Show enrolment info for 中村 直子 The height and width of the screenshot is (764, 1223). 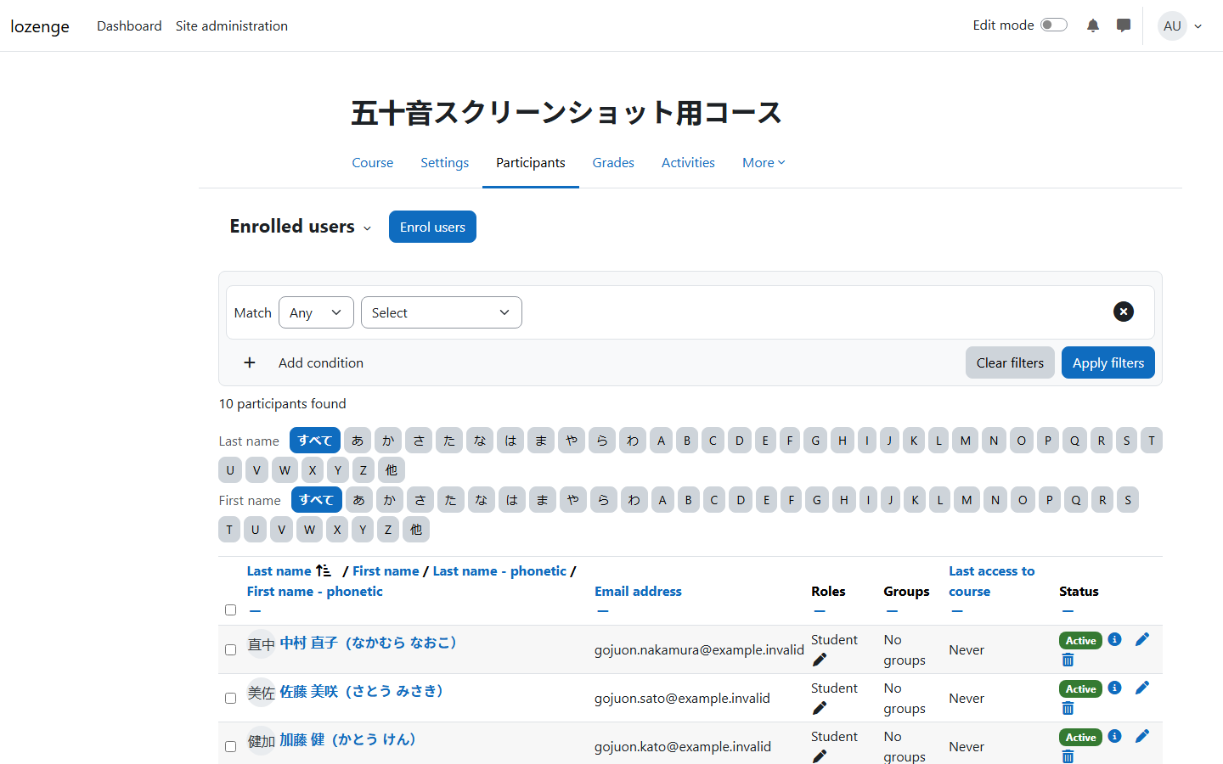click(x=1115, y=639)
